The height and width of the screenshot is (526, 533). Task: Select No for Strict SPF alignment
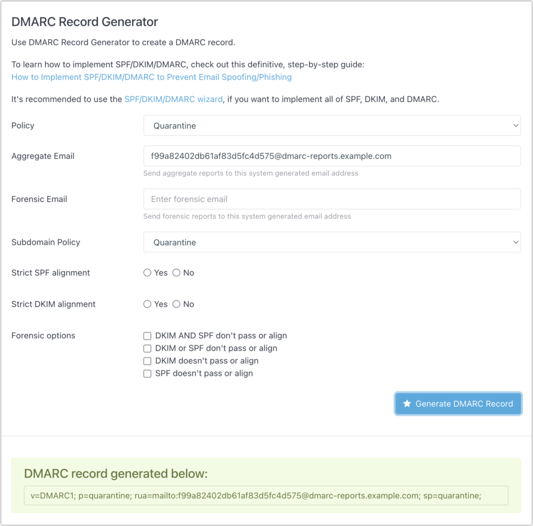pyautogui.click(x=176, y=272)
